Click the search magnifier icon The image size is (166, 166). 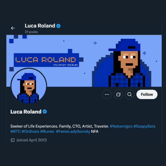point(129,94)
